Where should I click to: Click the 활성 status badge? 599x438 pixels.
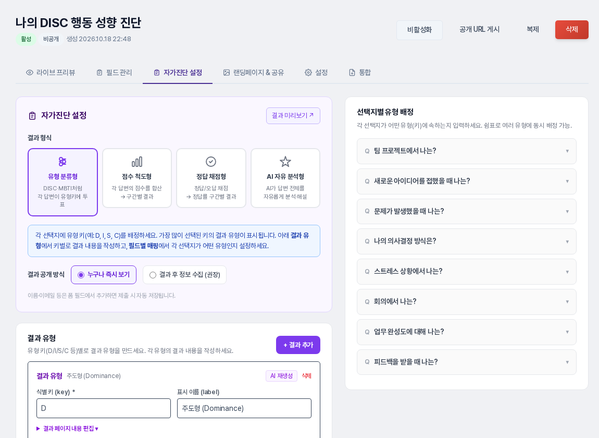click(26, 39)
